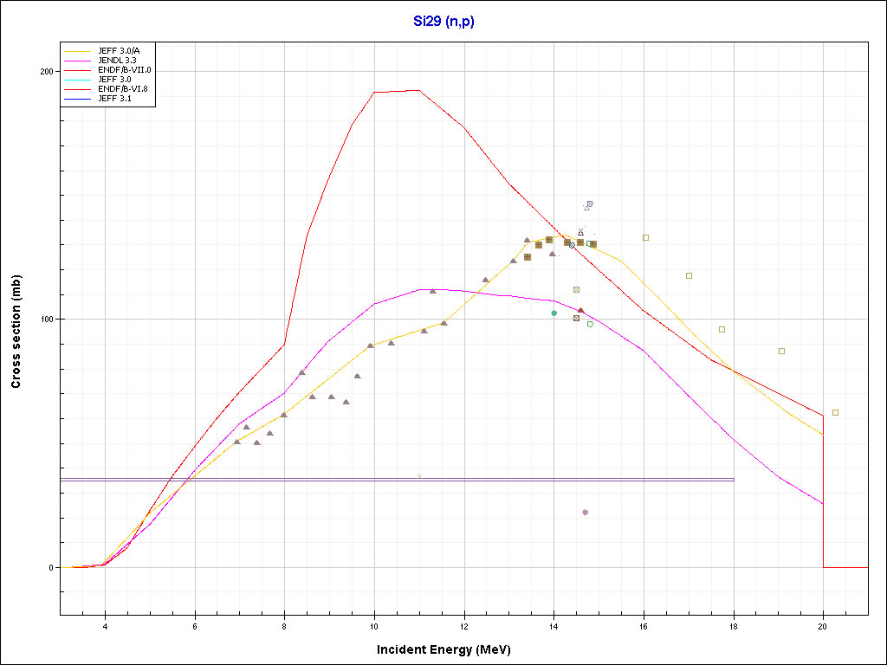Click the ENDF/B-VII.0 legend entry
Image resolution: width=887 pixels, height=665 pixels.
pyautogui.click(x=124, y=70)
